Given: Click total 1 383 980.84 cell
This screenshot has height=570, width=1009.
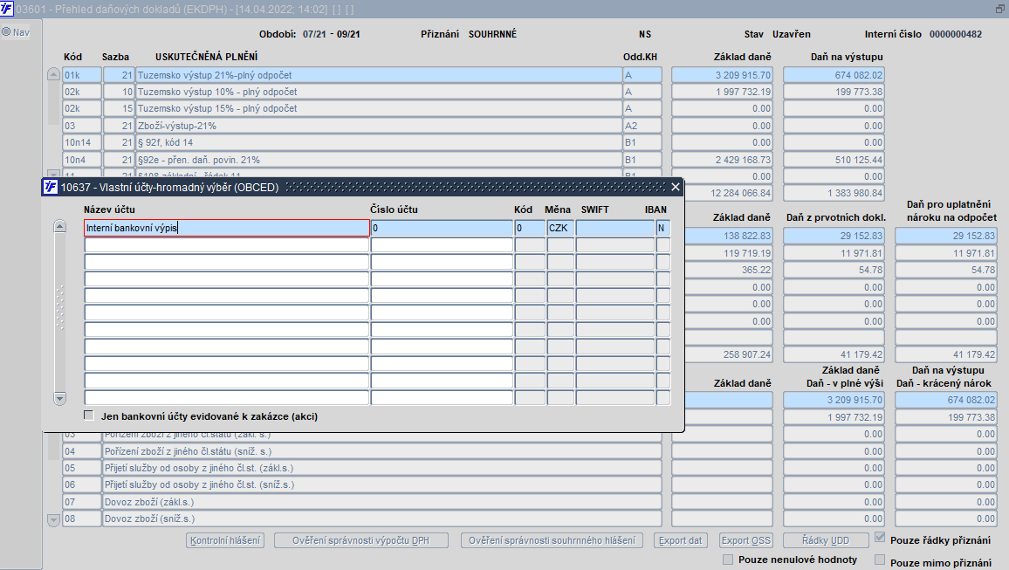Looking at the screenshot, I should [x=834, y=193].
